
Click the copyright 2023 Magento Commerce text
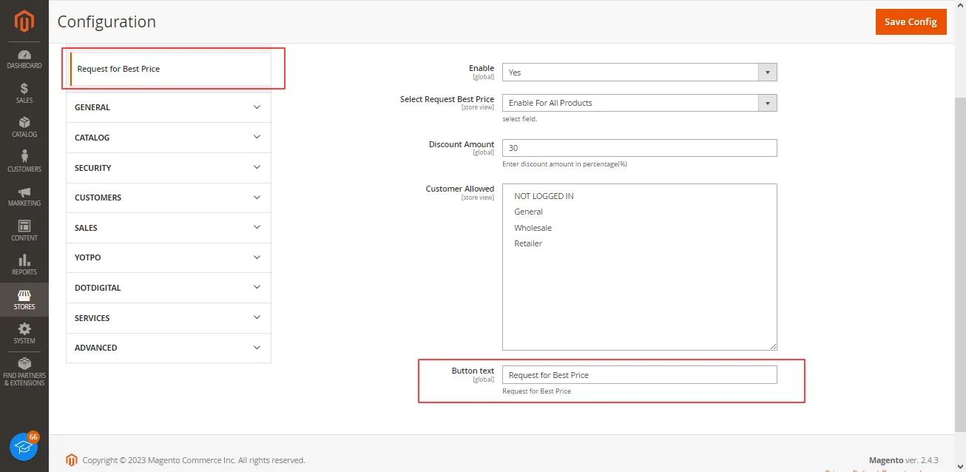tap(194, 460)
